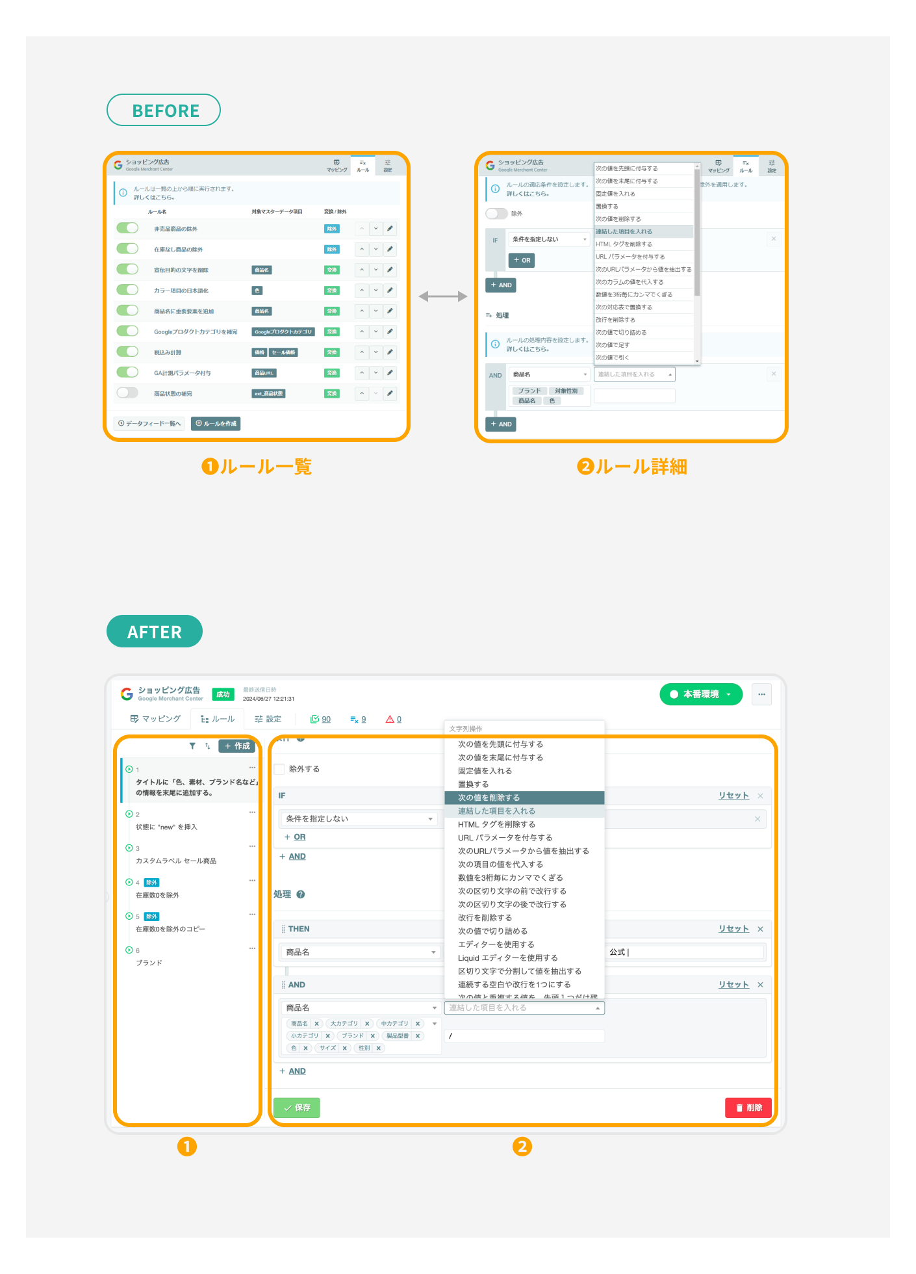Select 次の値を削除する in AFTER option list
This screenshot has height=1274, width=916.
tap(524, 798)
